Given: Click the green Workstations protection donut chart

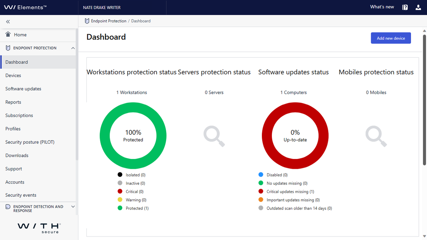Looking at the screenshot, I should click(x=105, y=135).
